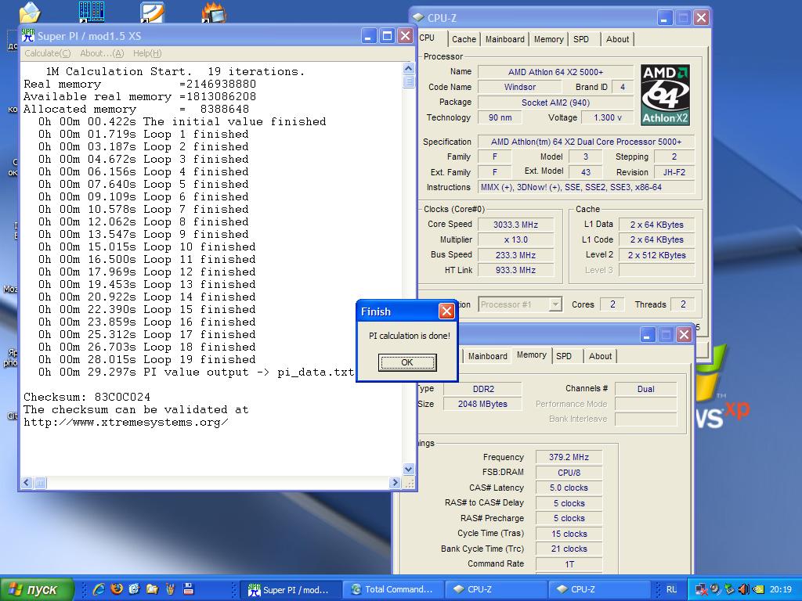Viewport: 802px width, 601px height.
Task: Click the AMD Athlon 64 X2 logo
Action: pyautogui.click(x=666, y=95)
